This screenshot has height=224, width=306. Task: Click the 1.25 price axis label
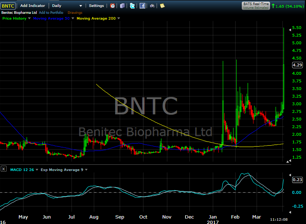pos(297,157)
